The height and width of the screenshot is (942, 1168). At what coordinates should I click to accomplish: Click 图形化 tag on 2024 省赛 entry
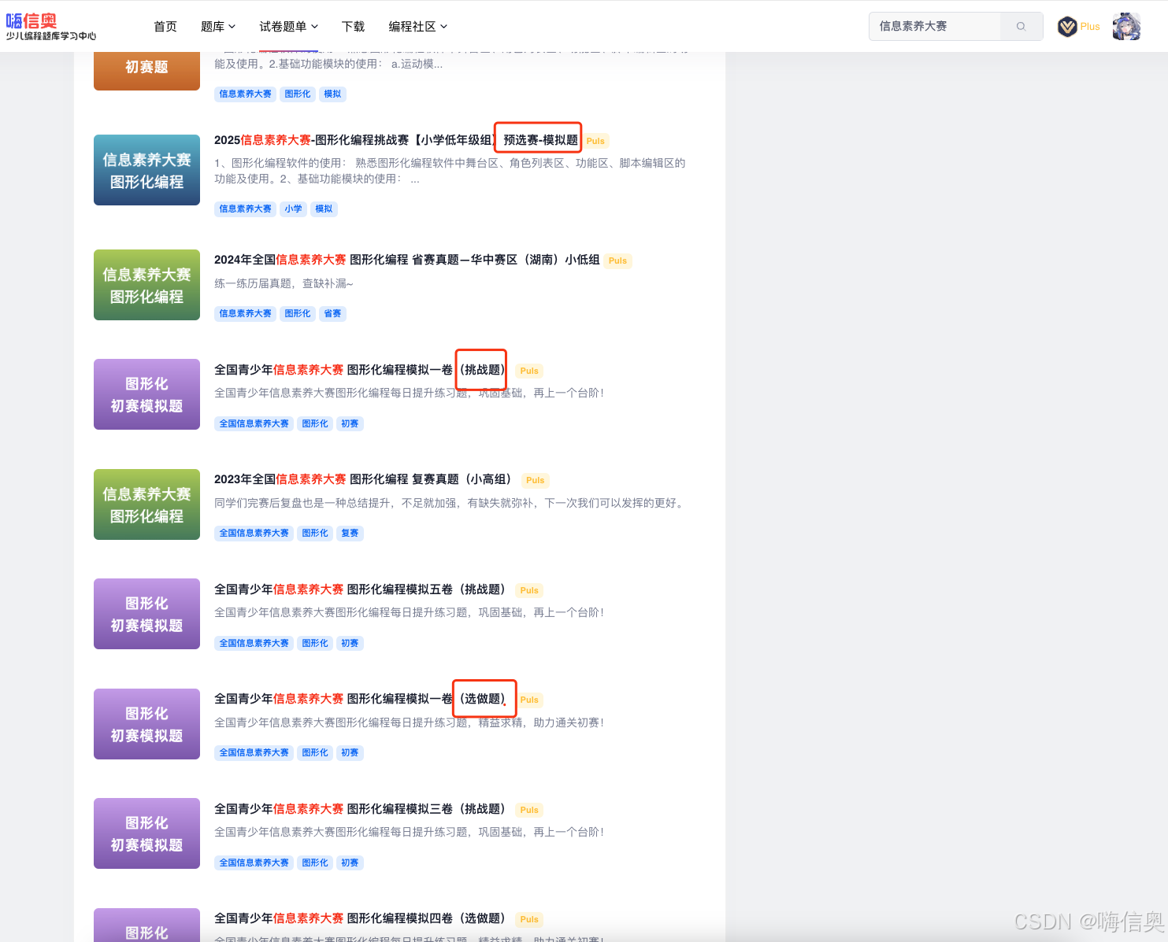click(x=298, y=313)
